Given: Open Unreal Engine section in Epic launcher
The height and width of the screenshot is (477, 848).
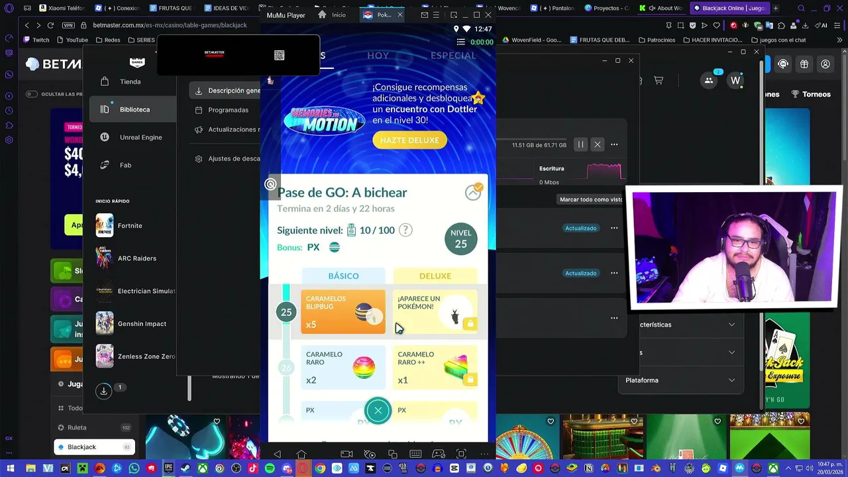Looking at the screenshot, I should click(x=132, y=137).
